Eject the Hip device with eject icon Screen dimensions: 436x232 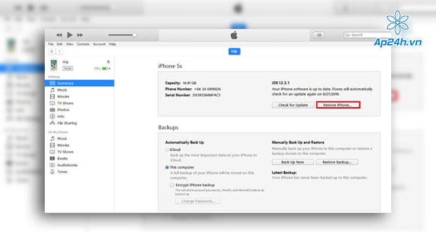point(108,62)
